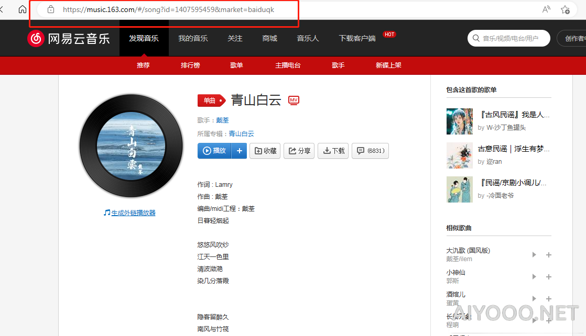Image resolution: width=586 pixels, height=336 pixels.
Task: Open 我的音乐 tab
Action: pyautogui.click(x=193, y=38)
